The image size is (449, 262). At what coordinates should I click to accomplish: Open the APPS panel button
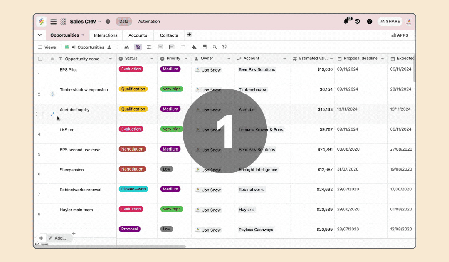(x=400, y=35)
